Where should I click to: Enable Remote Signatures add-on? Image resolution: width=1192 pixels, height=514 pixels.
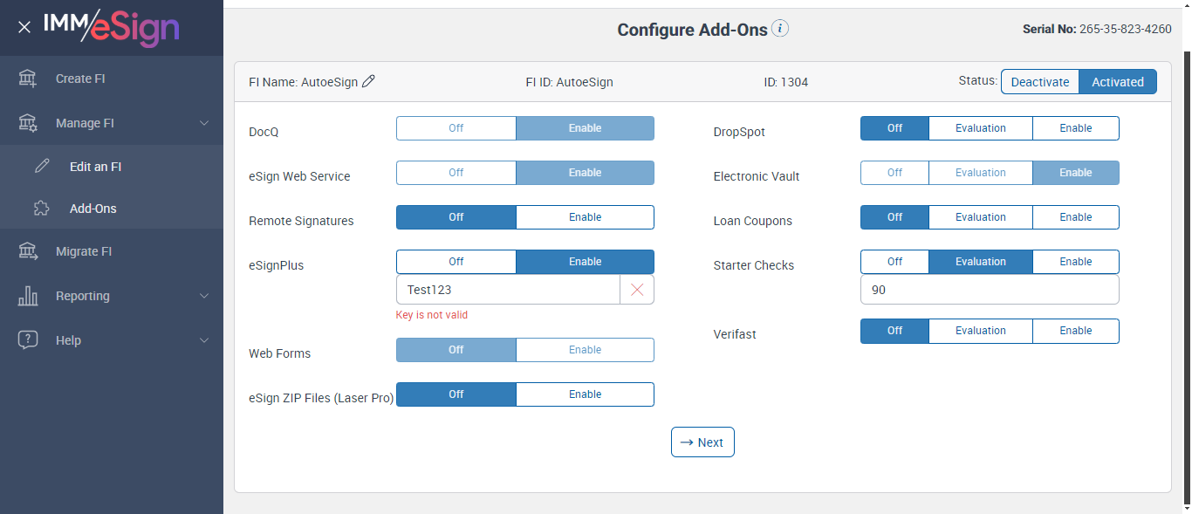point(585,217)
